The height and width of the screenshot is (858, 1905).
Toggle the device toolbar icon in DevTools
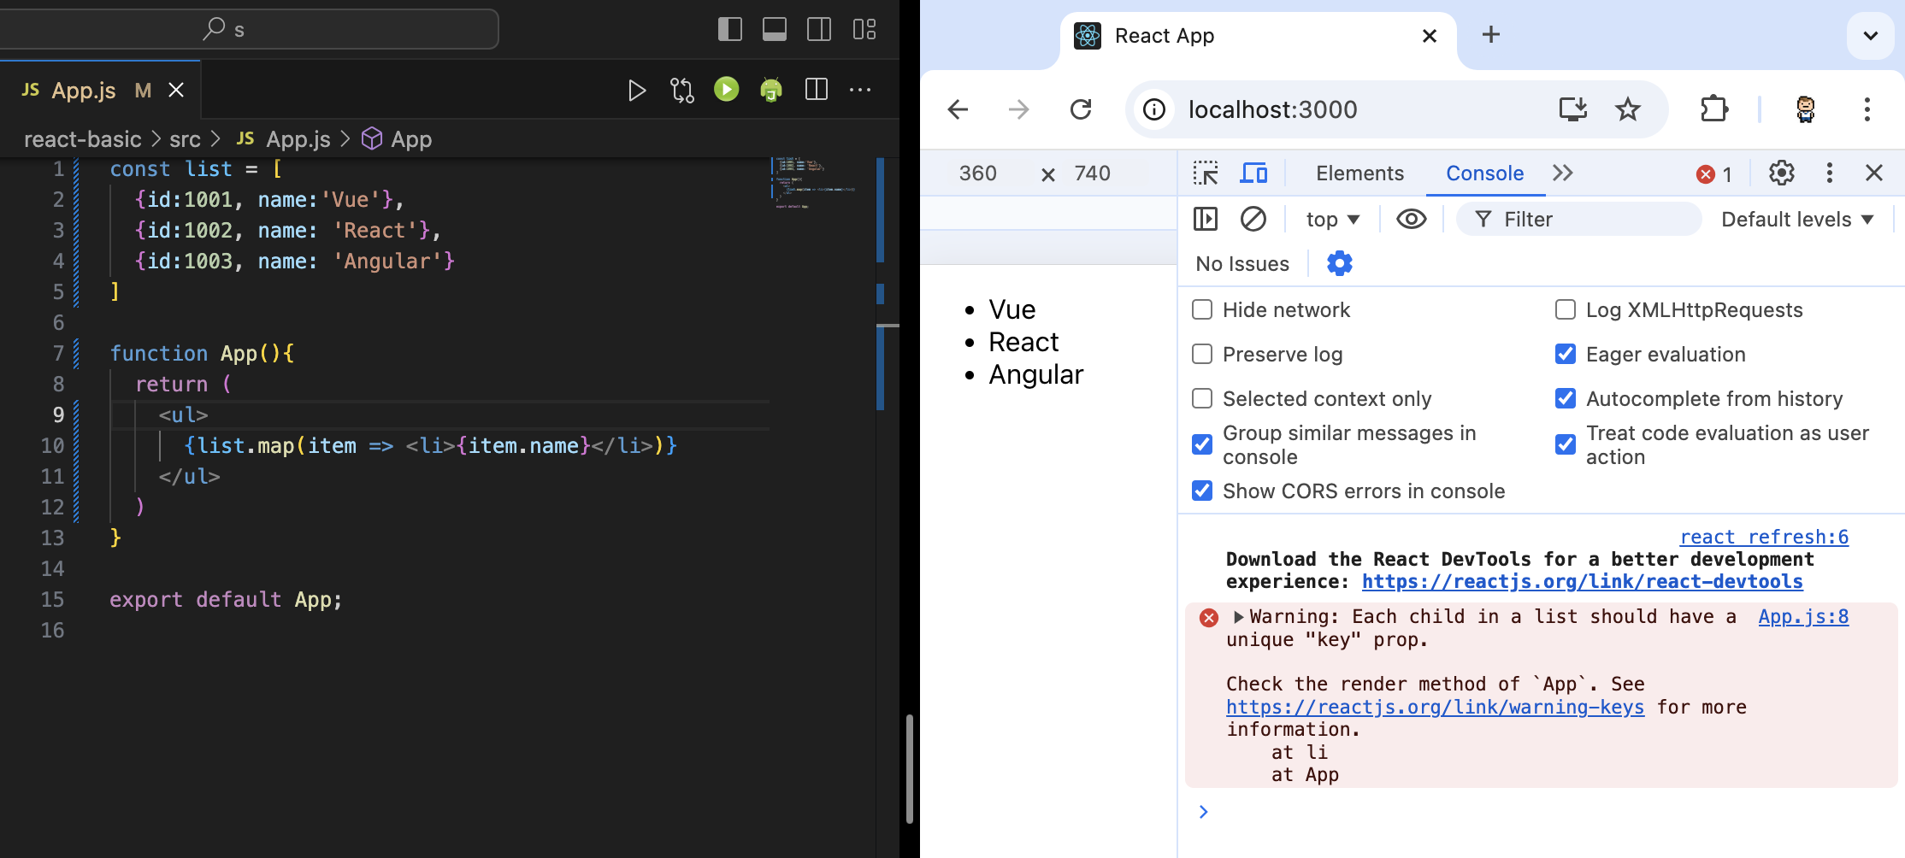[1253, 173]
